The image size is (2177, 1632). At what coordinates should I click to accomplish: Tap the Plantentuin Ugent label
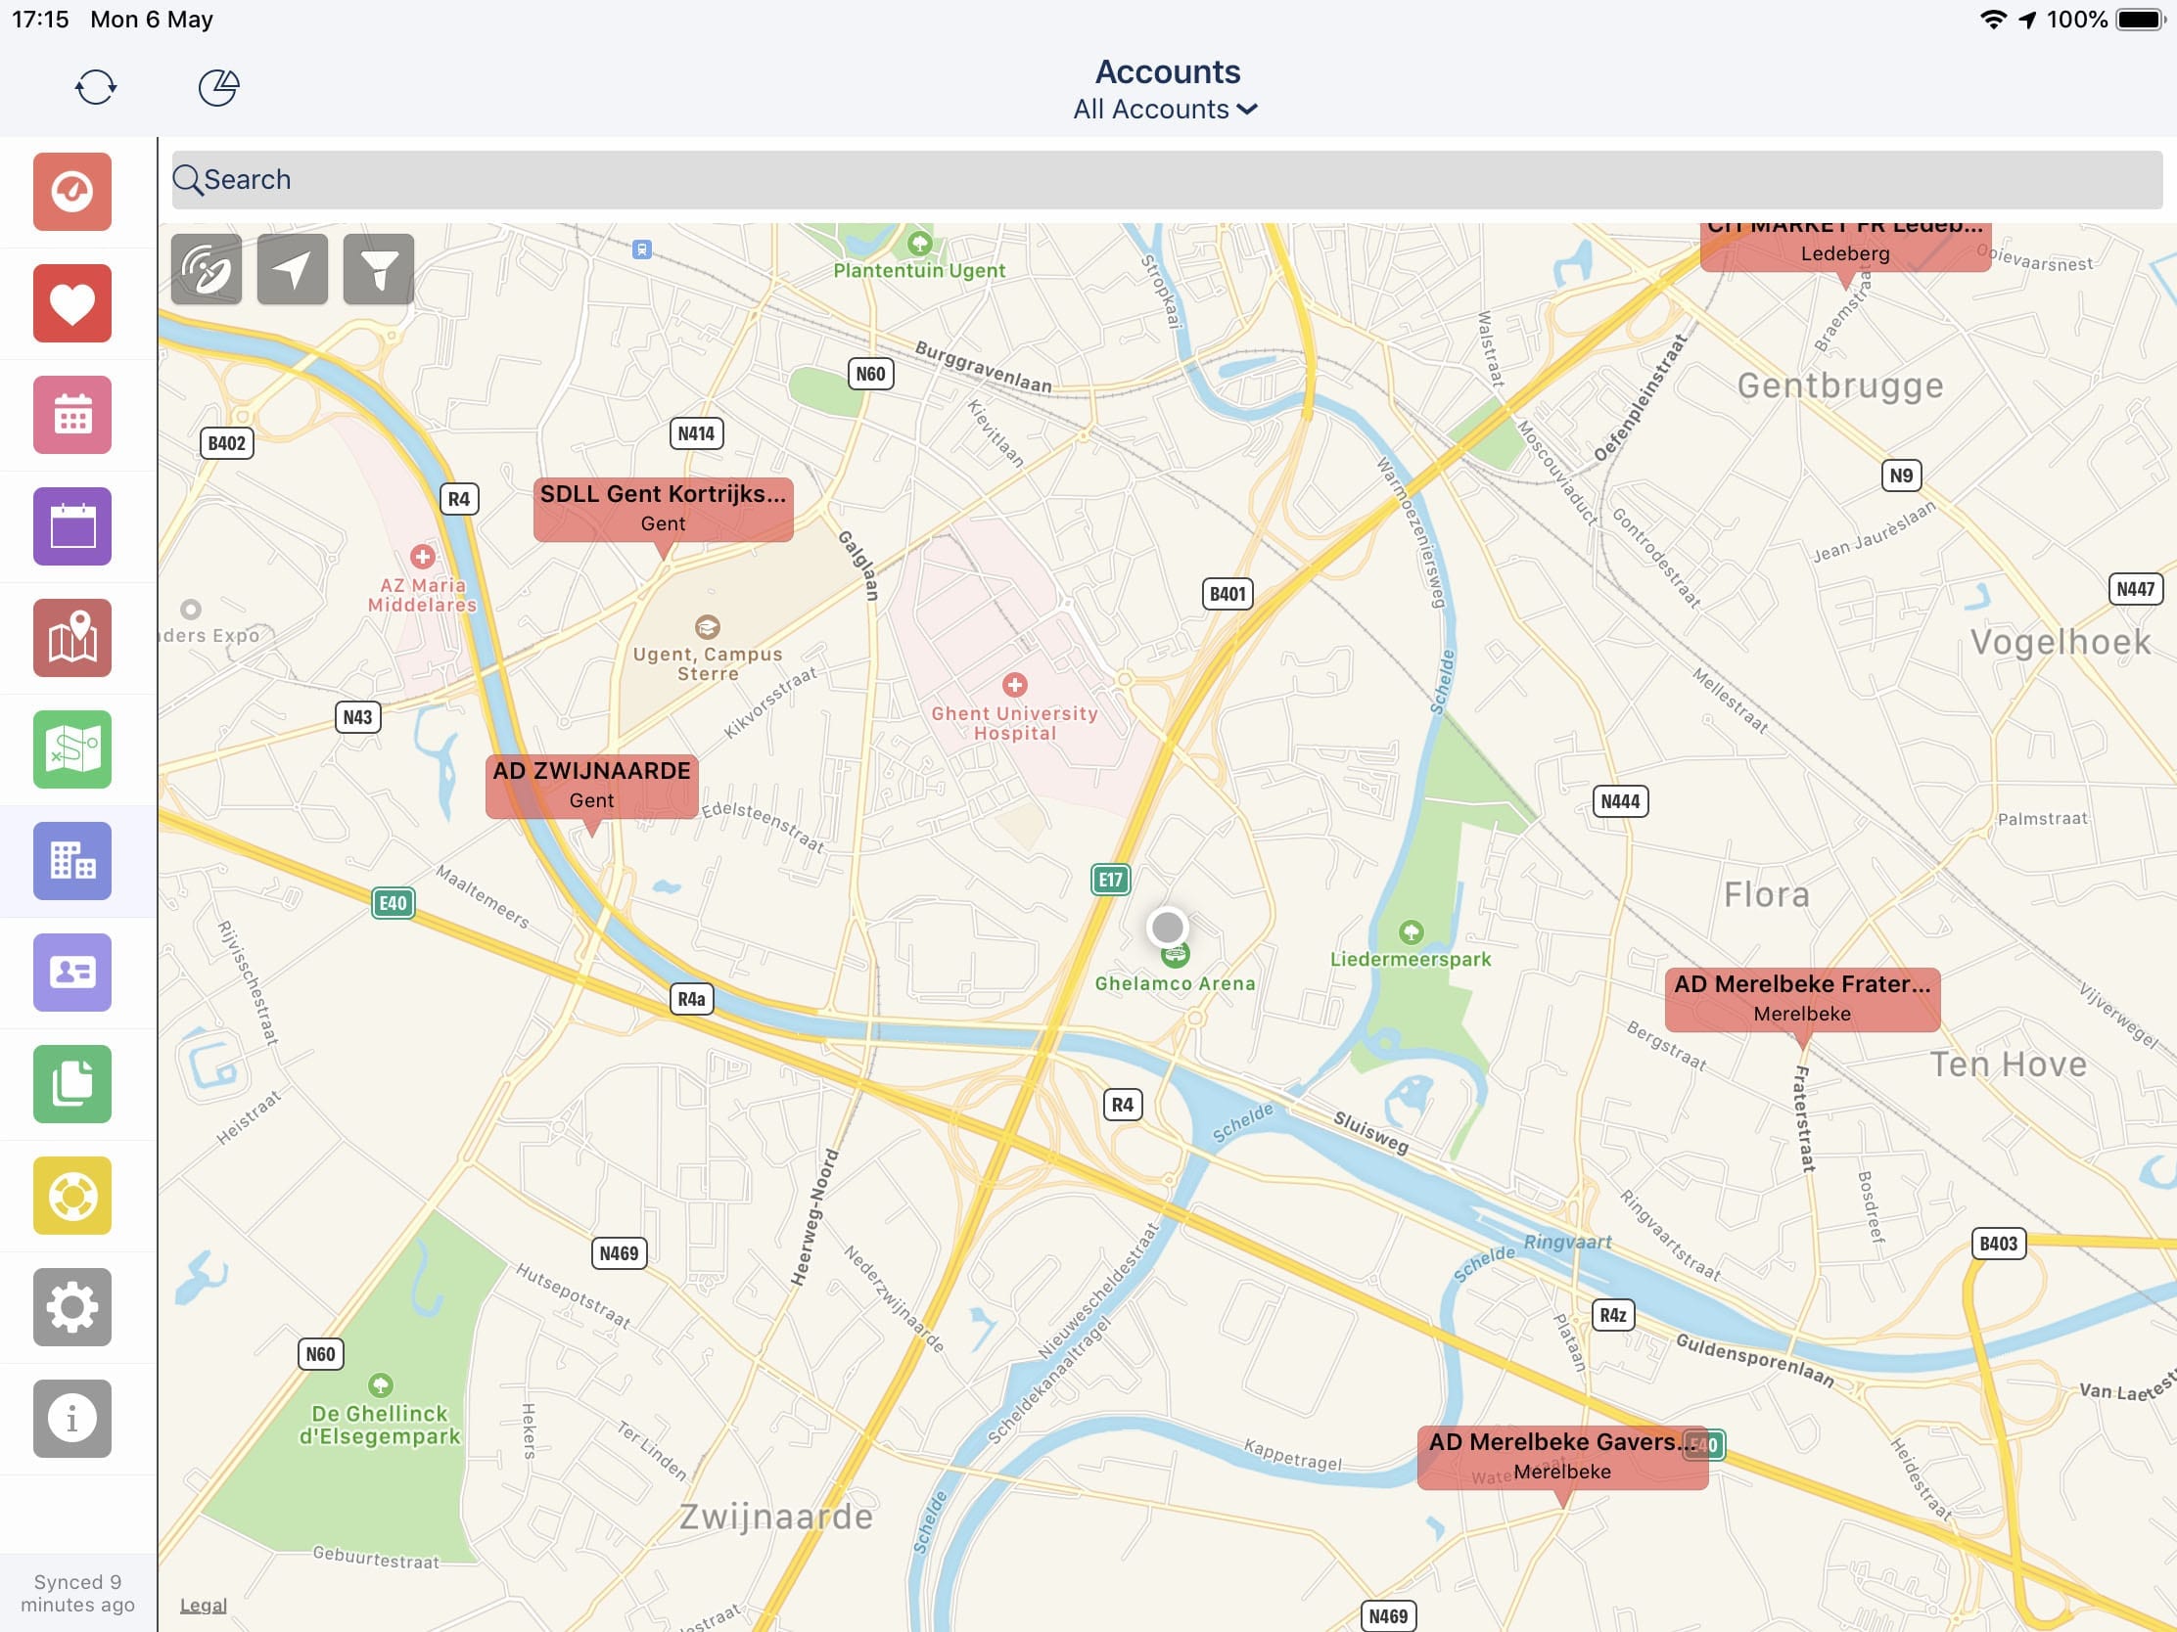point(919,270)
